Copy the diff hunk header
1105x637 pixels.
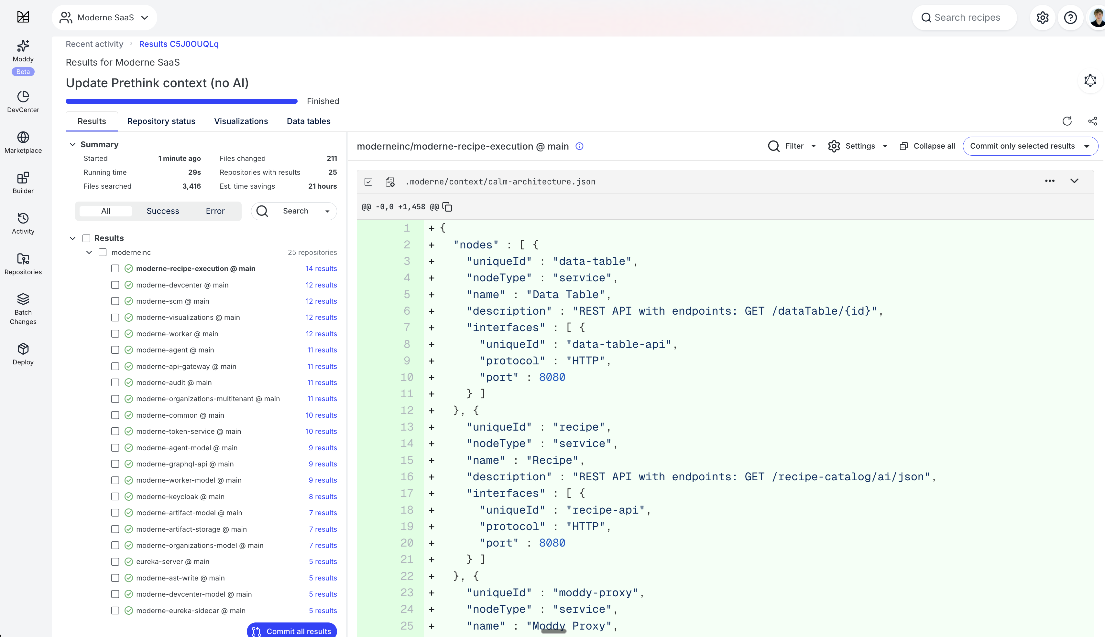[x=447, y=207]
